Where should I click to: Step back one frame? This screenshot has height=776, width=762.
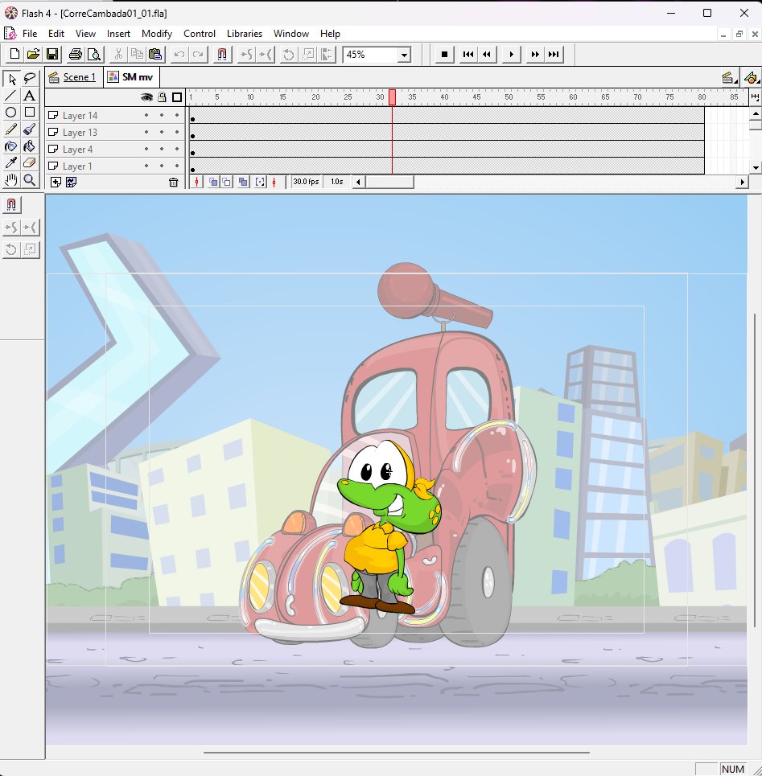(487, 55)
